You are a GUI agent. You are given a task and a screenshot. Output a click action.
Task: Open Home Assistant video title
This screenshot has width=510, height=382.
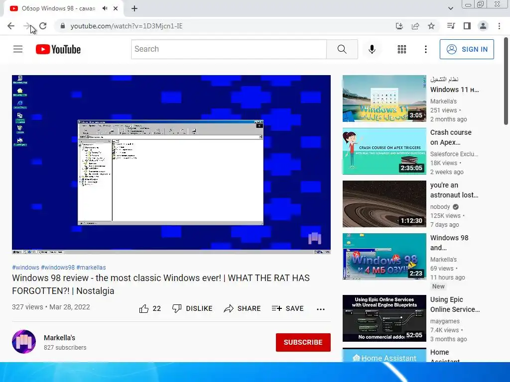point(445,356)
